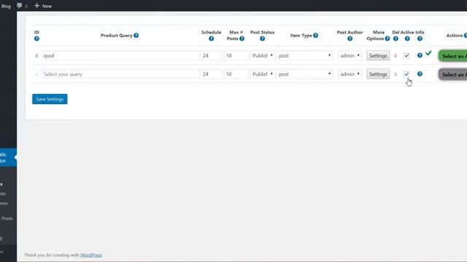Open help icon under Post Author header
The height and width of the screenshot is (262, 467).
[x=350, y=39]
